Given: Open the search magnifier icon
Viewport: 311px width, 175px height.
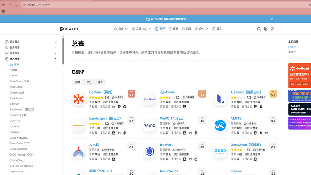Looking at the screenshot, I should click(x=259, y=29).
